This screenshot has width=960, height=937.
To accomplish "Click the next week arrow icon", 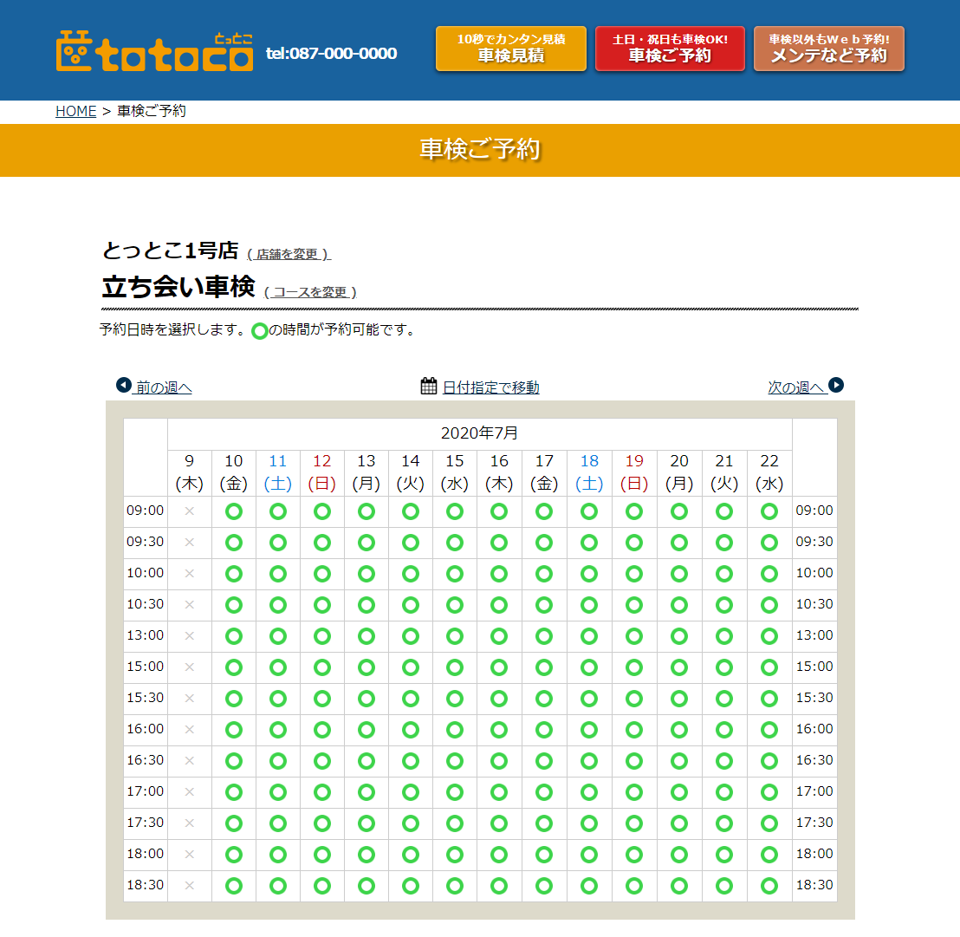I will click(836, 385).
